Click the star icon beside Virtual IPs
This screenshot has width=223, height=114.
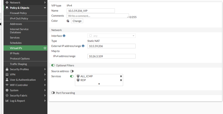click(45, 48)
